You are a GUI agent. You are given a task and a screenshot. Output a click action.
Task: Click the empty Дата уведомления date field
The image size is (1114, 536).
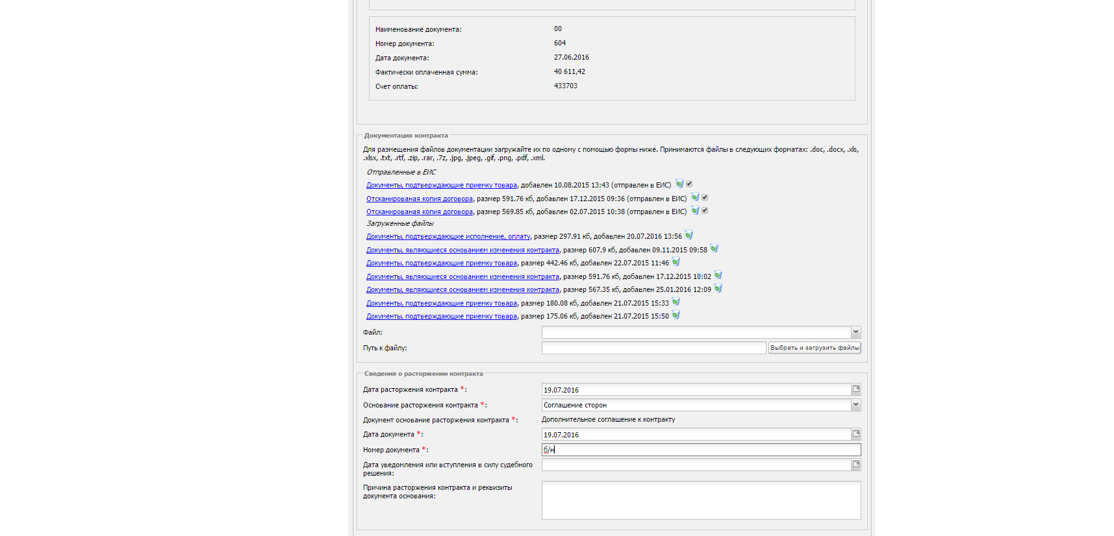696,465
